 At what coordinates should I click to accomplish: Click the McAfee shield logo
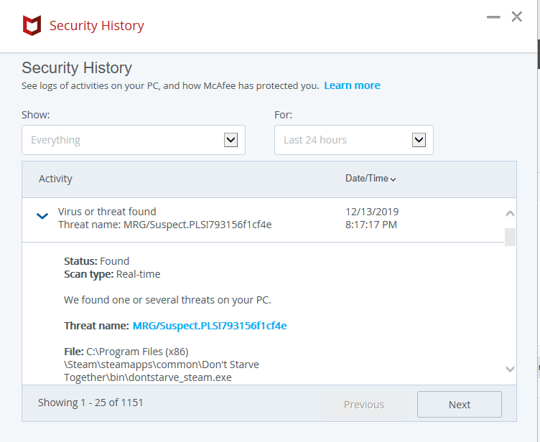click(x=32, y=27)
